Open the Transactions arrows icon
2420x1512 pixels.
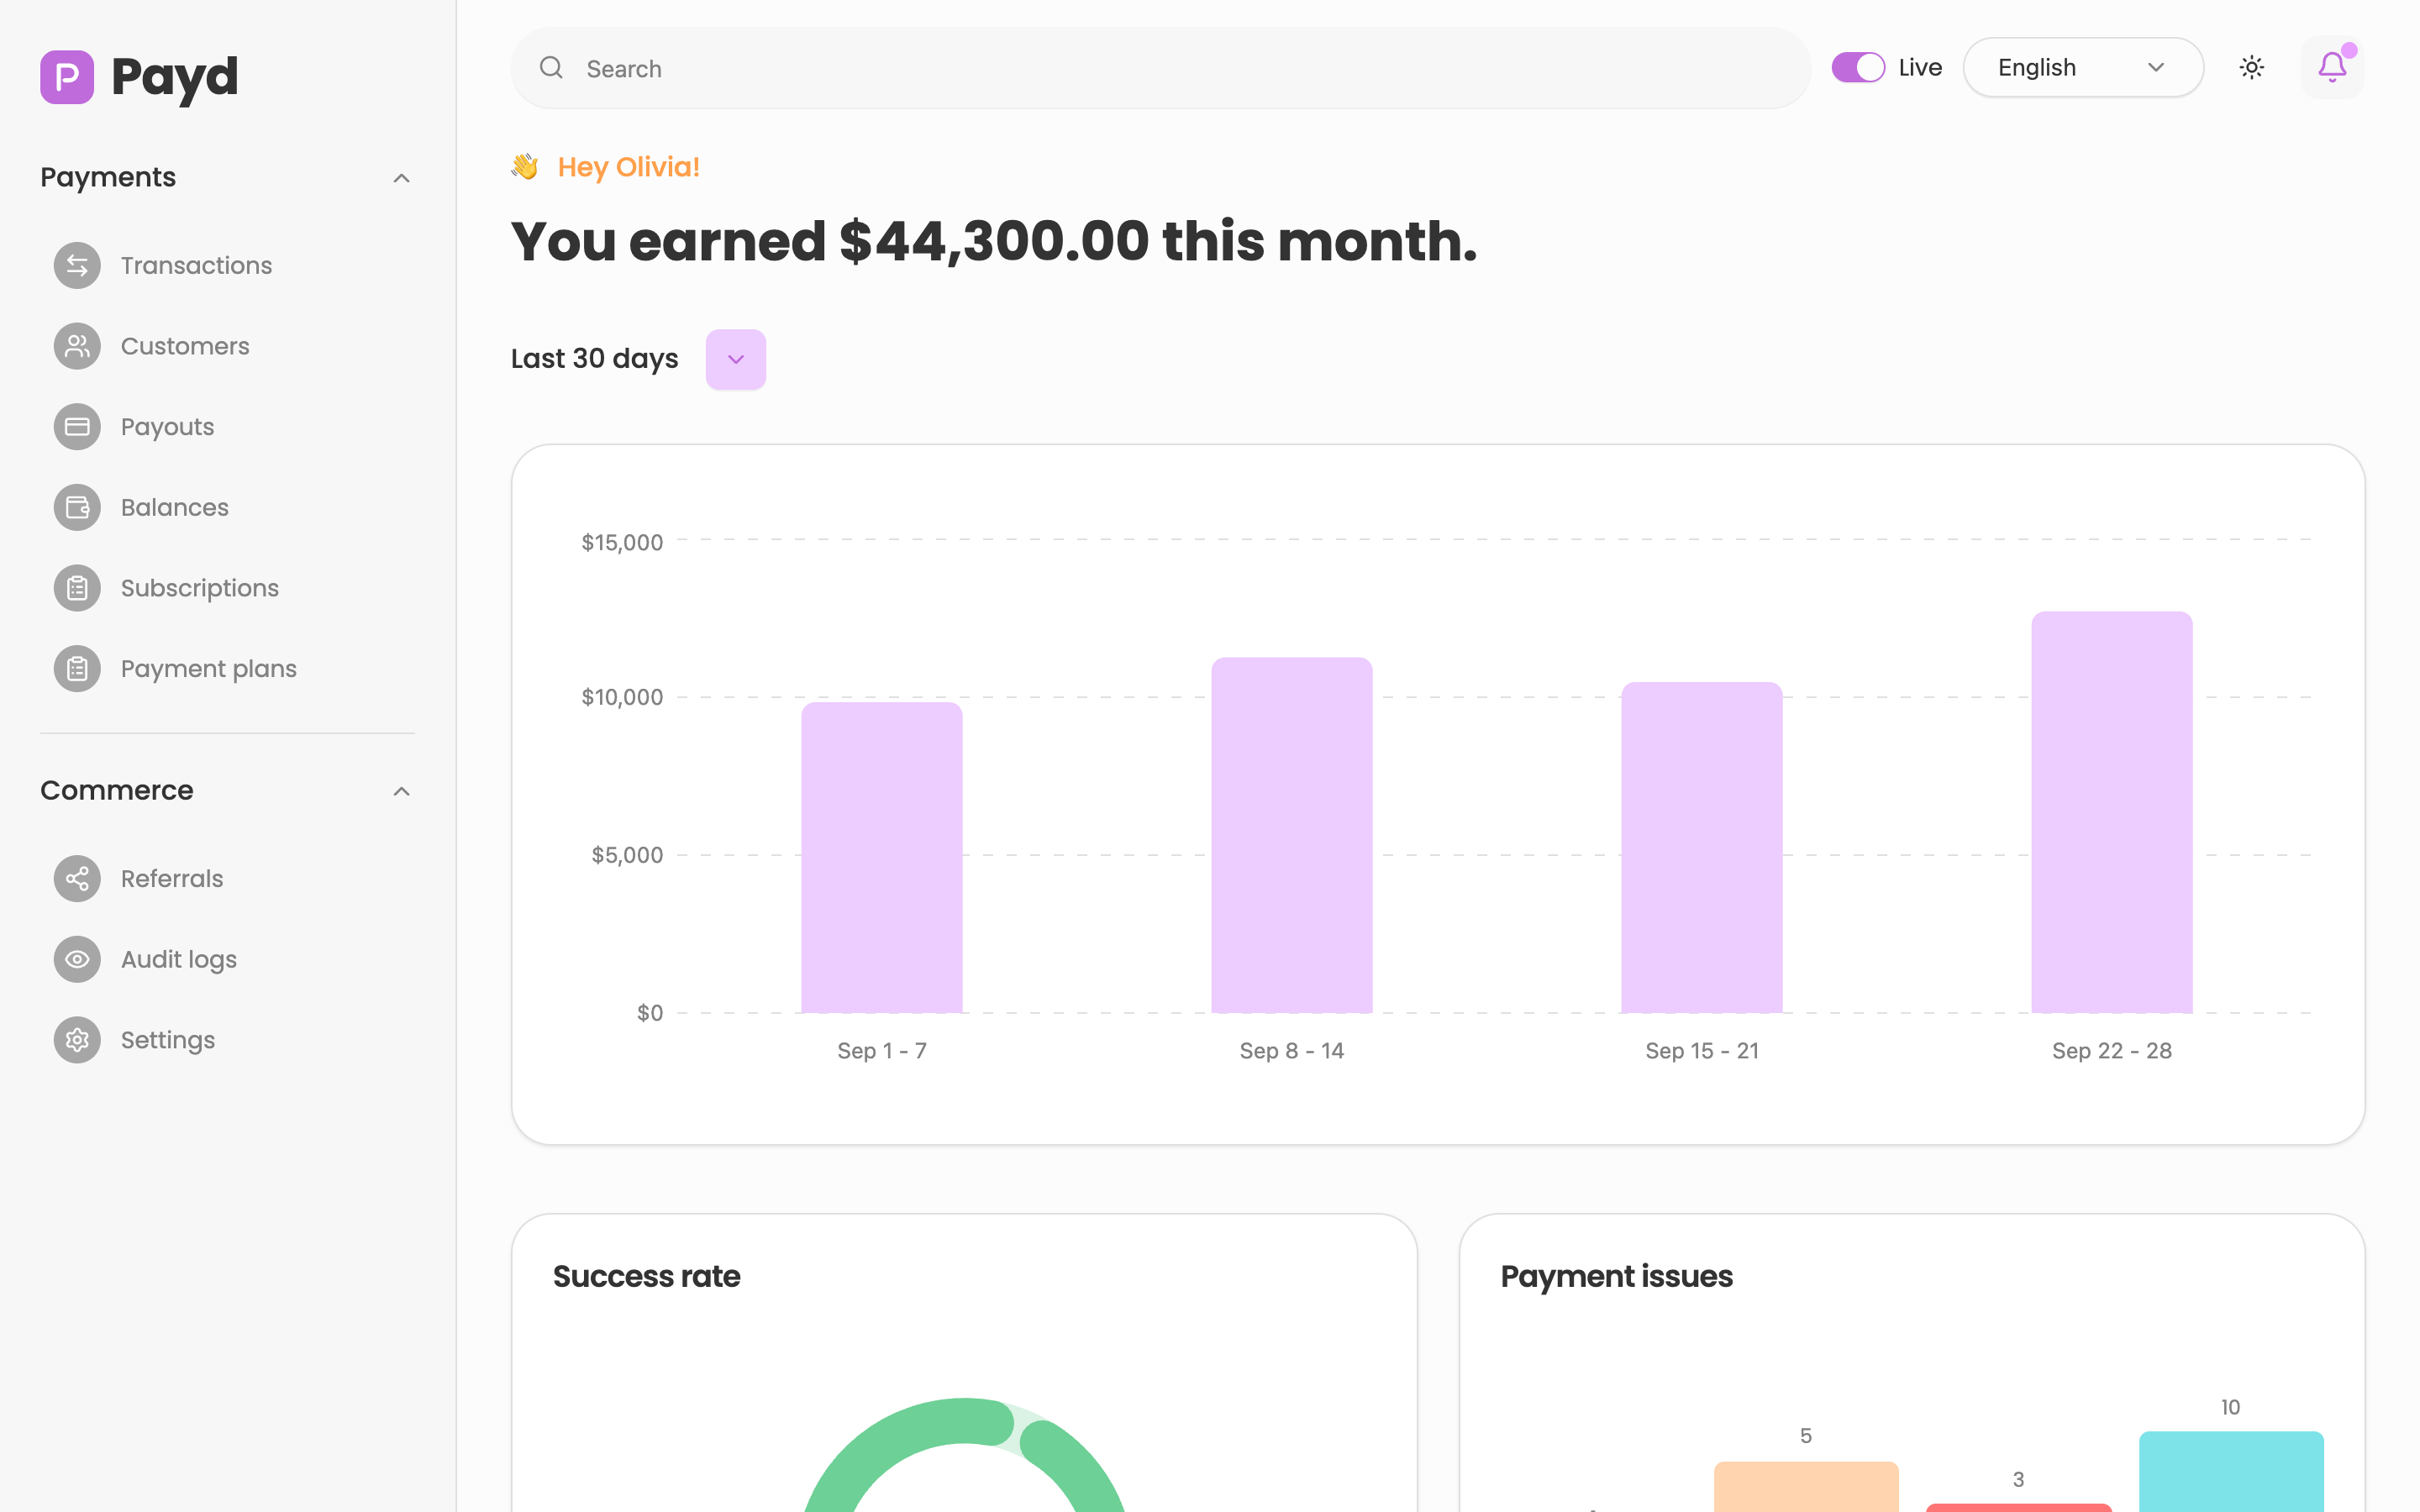77,265
